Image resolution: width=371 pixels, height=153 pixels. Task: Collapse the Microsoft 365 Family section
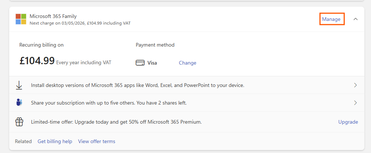(355, 19)
